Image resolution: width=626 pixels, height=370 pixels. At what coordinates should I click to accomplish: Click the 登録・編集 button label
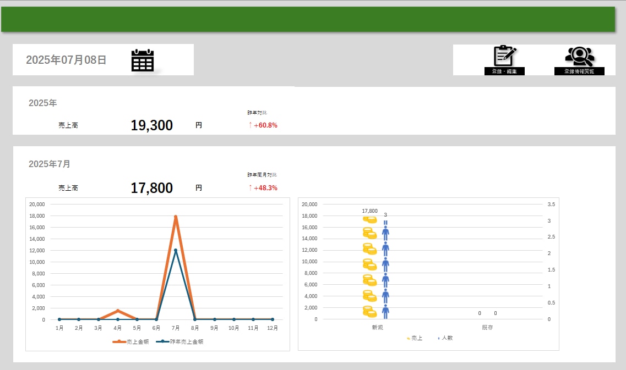pyautogui.click(x=504, y=71)
